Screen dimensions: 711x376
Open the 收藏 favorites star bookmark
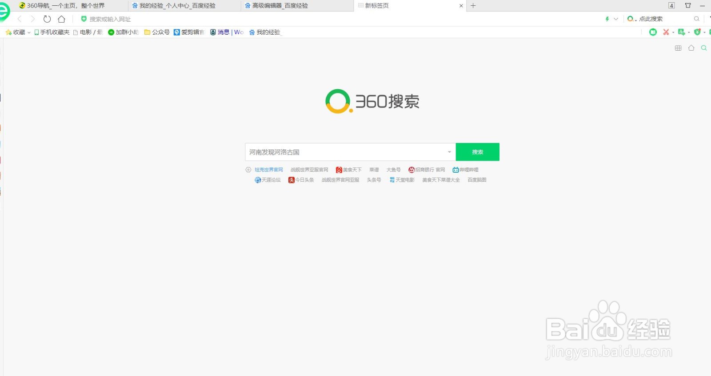pyautogui.click(x=16, y=32)
